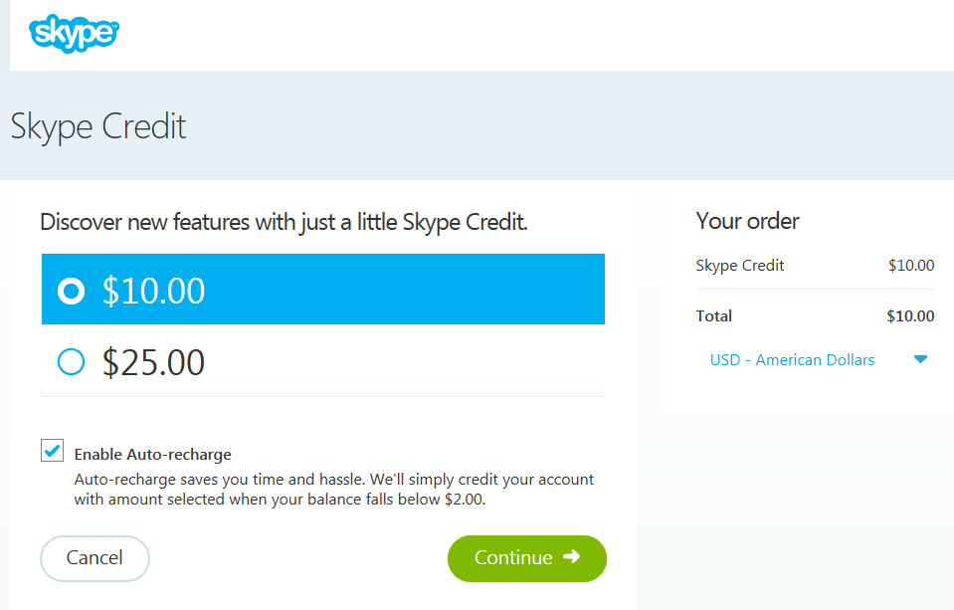Click the $25.00 amount text
Screen dimensions: 954x610
pos(153,362)
